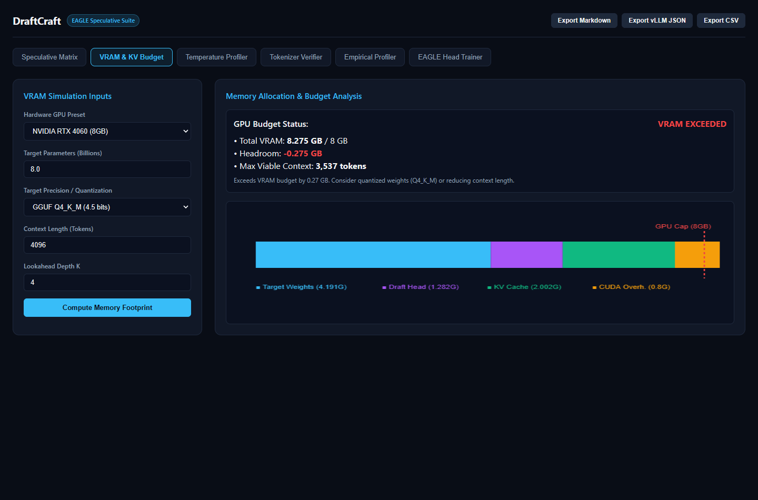Viewport: 758px width, 500px height.
Task: Go to the Empirical Profiler tab
Action: (370, 57)
